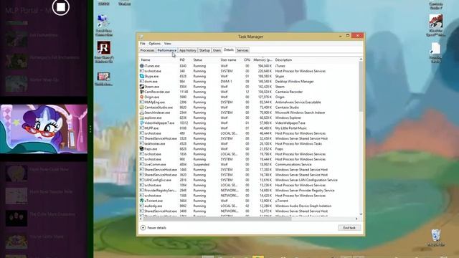The height and width of the screenshot is (258, 459).
Task: Sort by the CPU column header
Action: coord(247,60)
